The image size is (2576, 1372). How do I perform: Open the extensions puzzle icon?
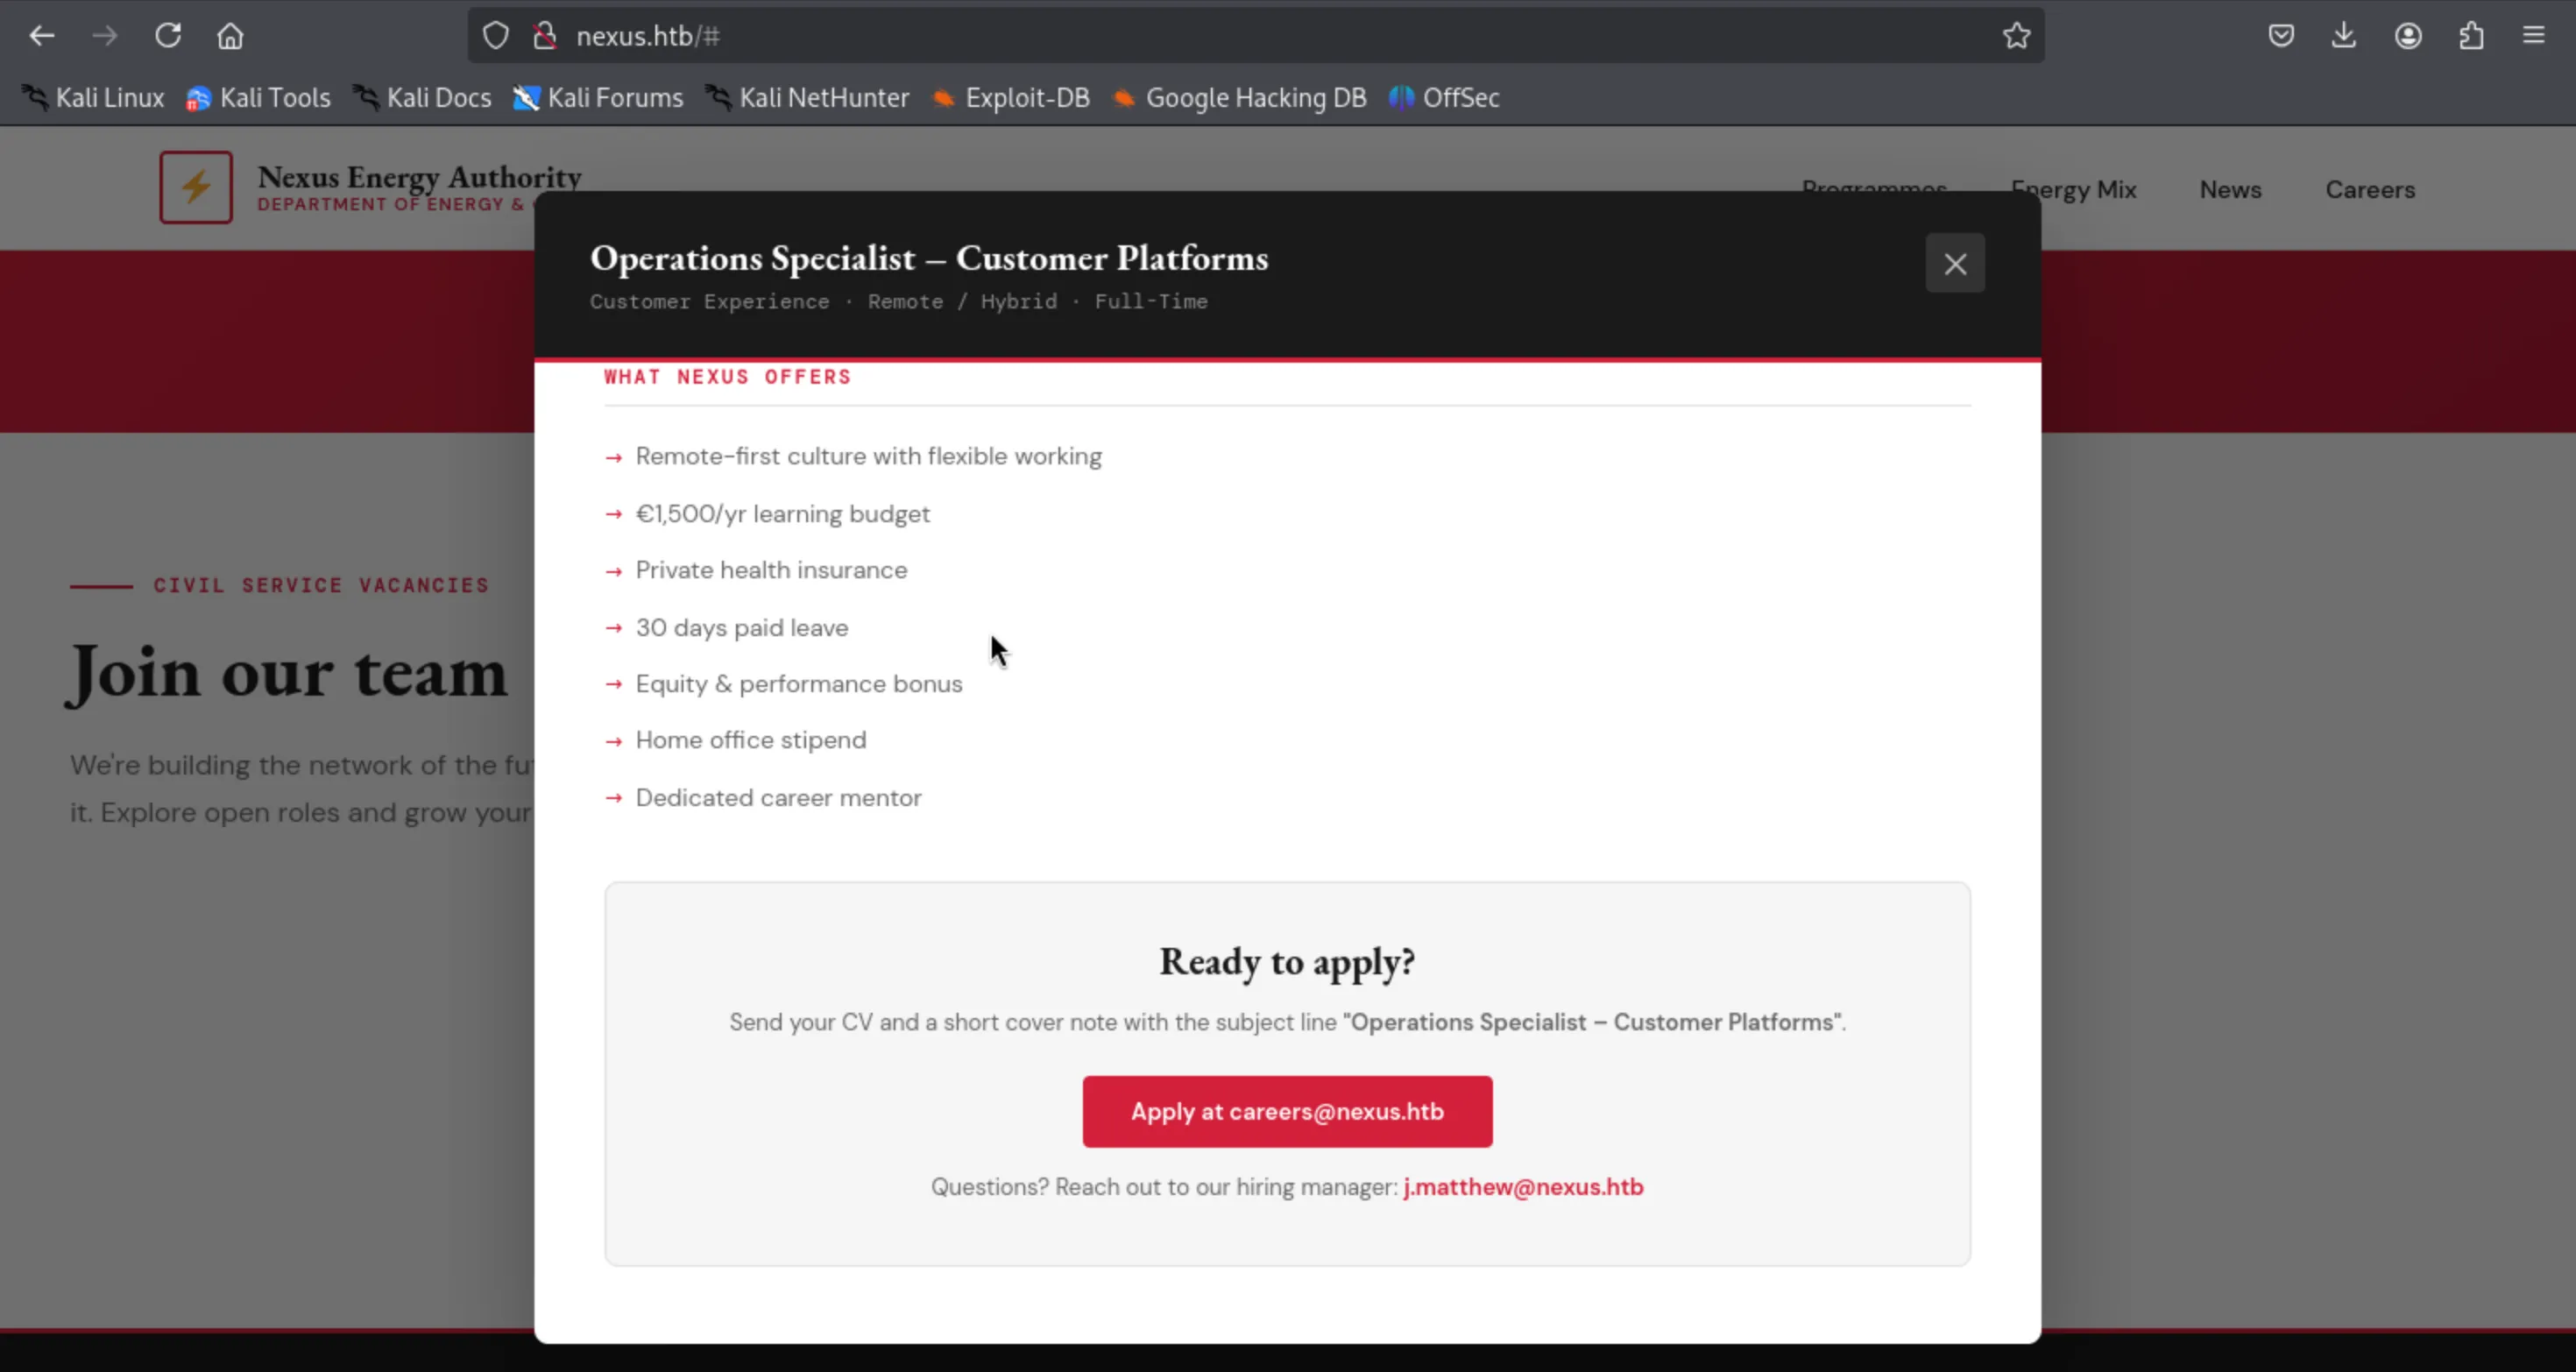tap(2471, 36)
